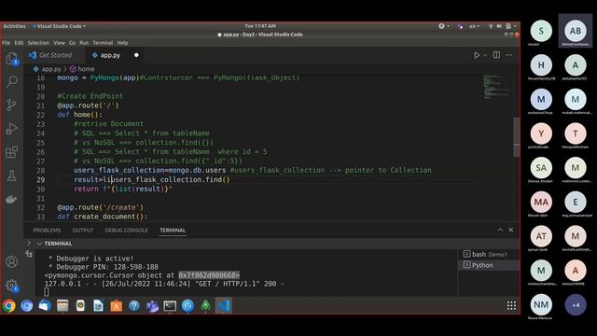Select the bash Demo1 terminal
597x336 pixels.
click(x=489, y=254)
